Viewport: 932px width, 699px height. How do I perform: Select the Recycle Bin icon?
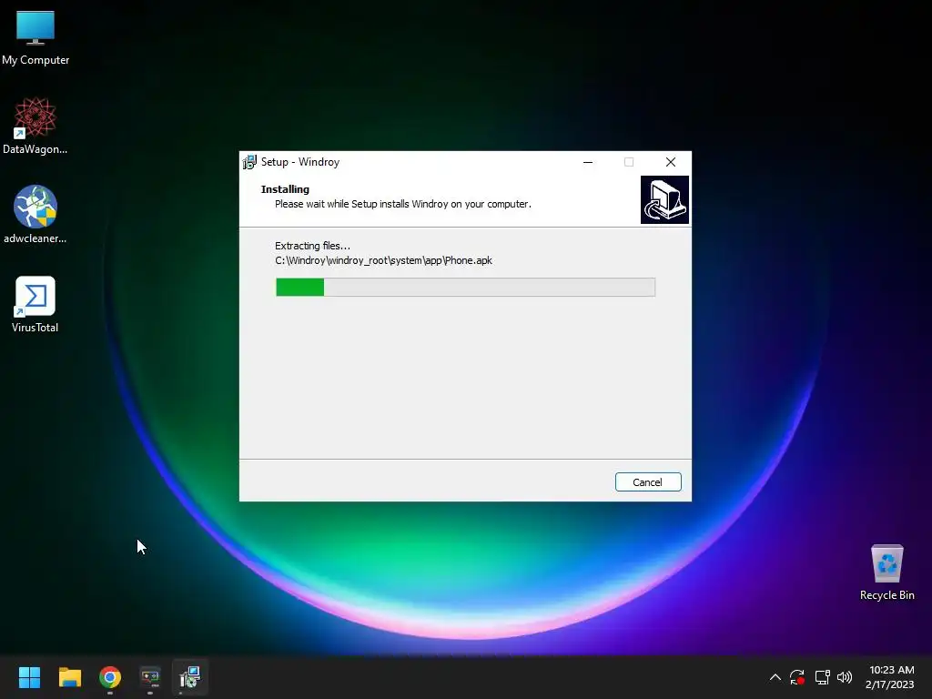pos(886,573)
